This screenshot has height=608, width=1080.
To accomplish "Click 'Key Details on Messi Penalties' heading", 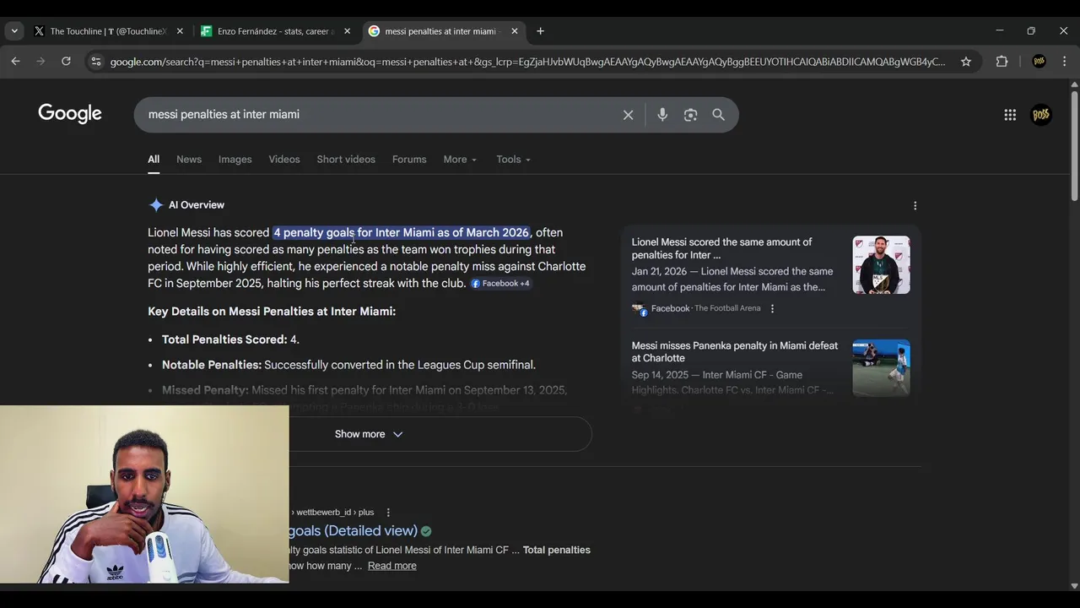I will click(x=272, y=312).
